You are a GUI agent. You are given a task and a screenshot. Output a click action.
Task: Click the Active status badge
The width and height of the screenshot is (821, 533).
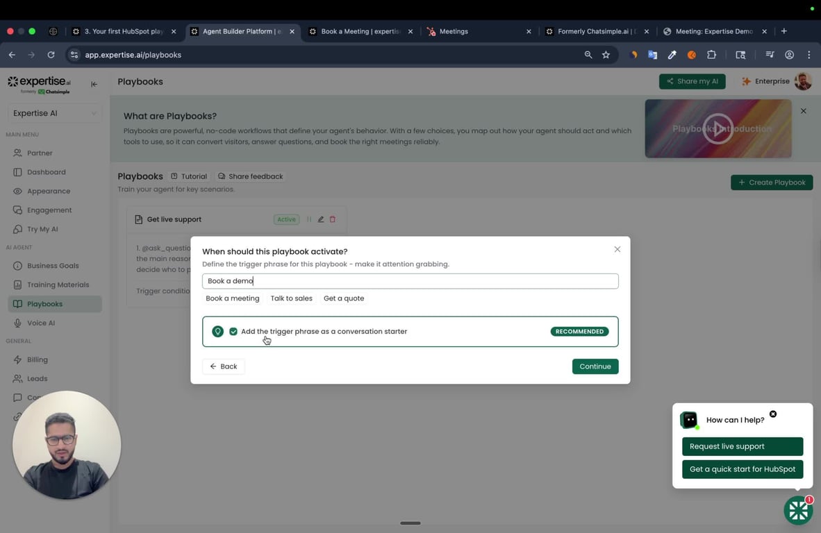[286, 219]
